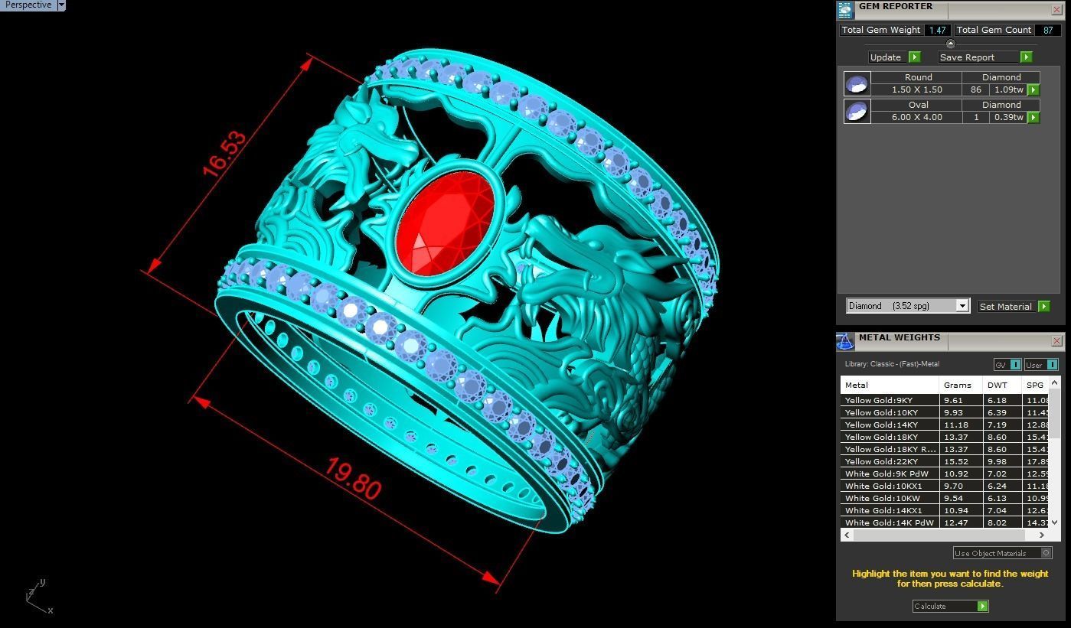
Task: Close the Metal Weights panel
Action: click(x=1056, y=340)
